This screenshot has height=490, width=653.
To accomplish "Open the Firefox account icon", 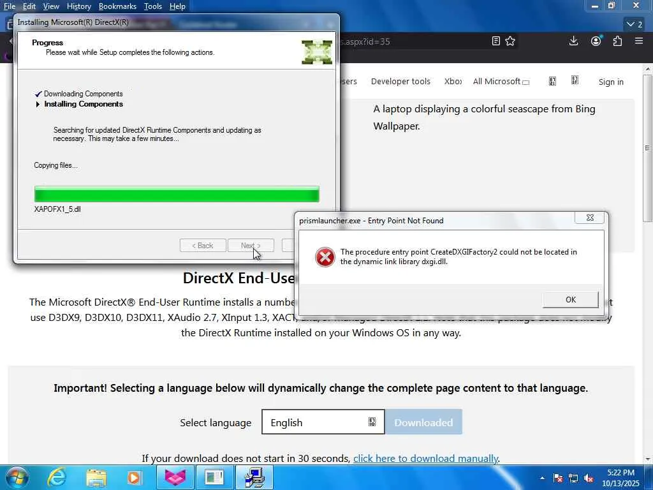I will 596,41.
